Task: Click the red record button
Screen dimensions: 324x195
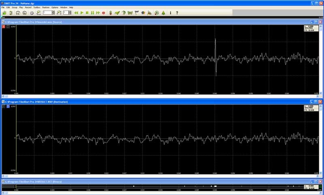Action: 104,13
